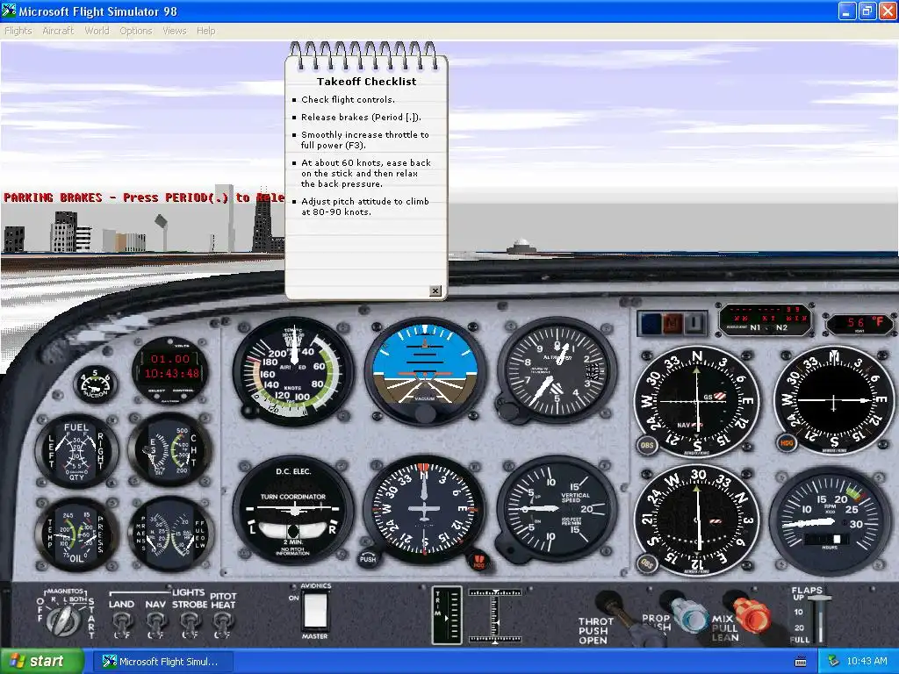Click the Microsoft Flight Simulator taskbar button

162,662
